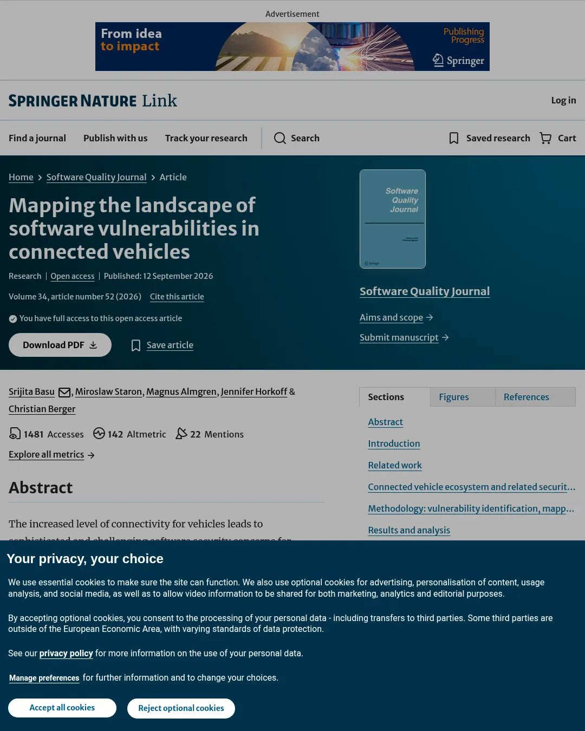The height and width of the screenshot is (731, 585).
Task: Open Publish with us menu item
Action: (115, 138)
